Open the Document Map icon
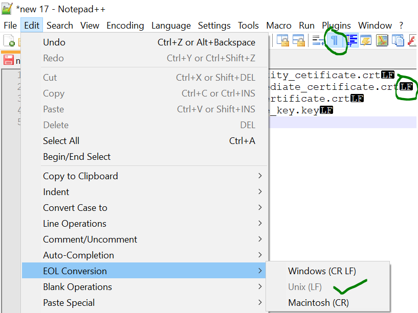The height and width of the screenshot is (313, 418). 382,41
